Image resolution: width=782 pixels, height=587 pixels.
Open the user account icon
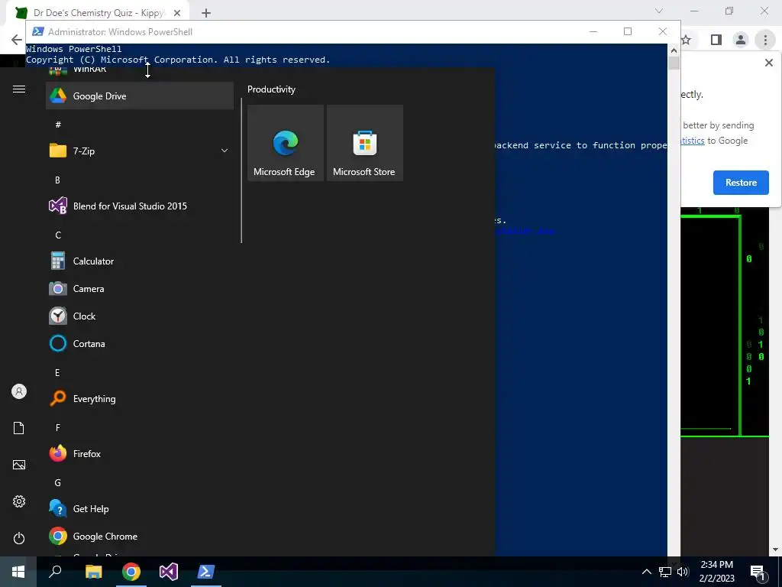point(19,391)
